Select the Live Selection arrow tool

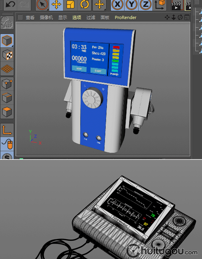coord(42,5)
